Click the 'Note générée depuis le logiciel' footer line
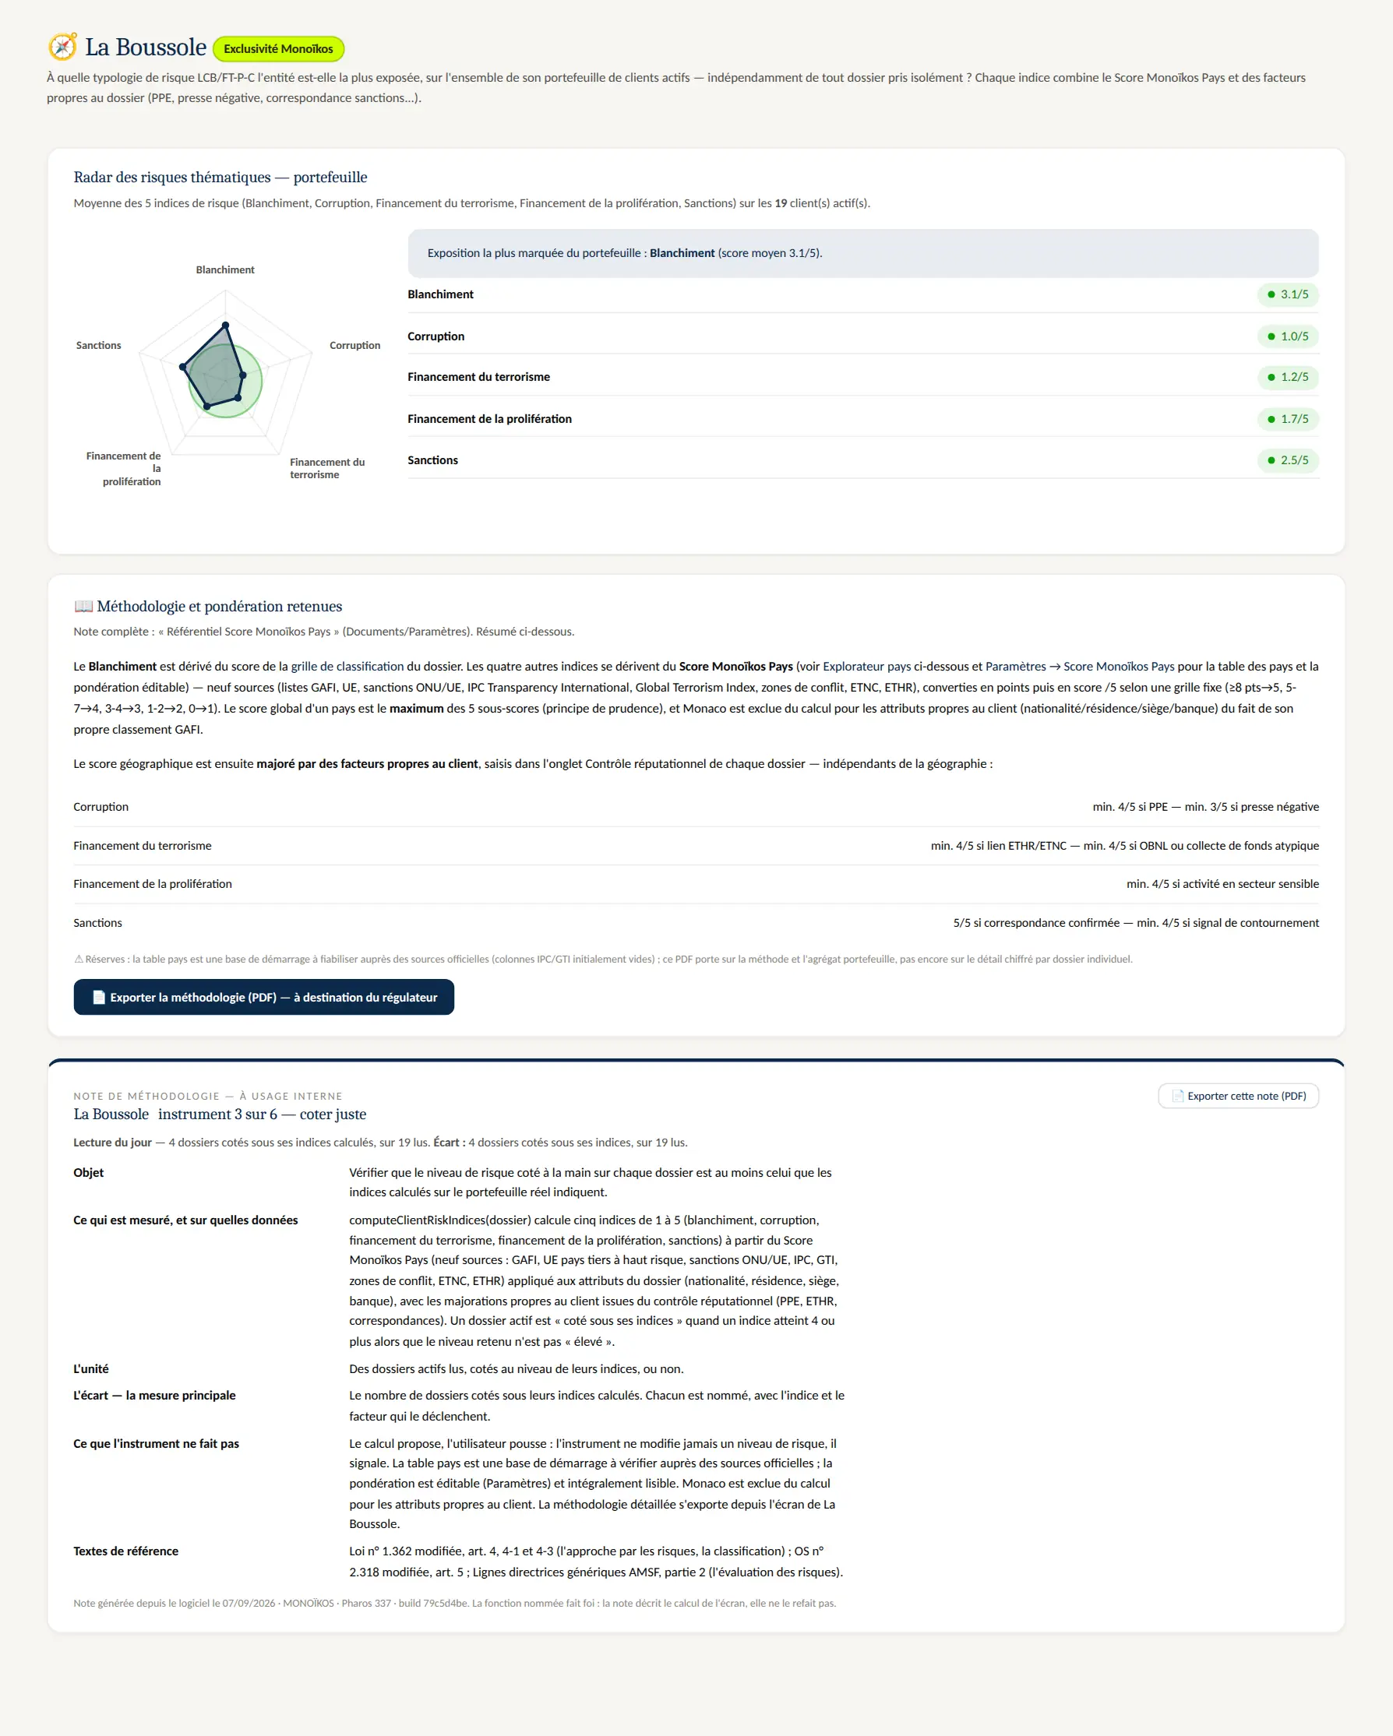 454,1603
